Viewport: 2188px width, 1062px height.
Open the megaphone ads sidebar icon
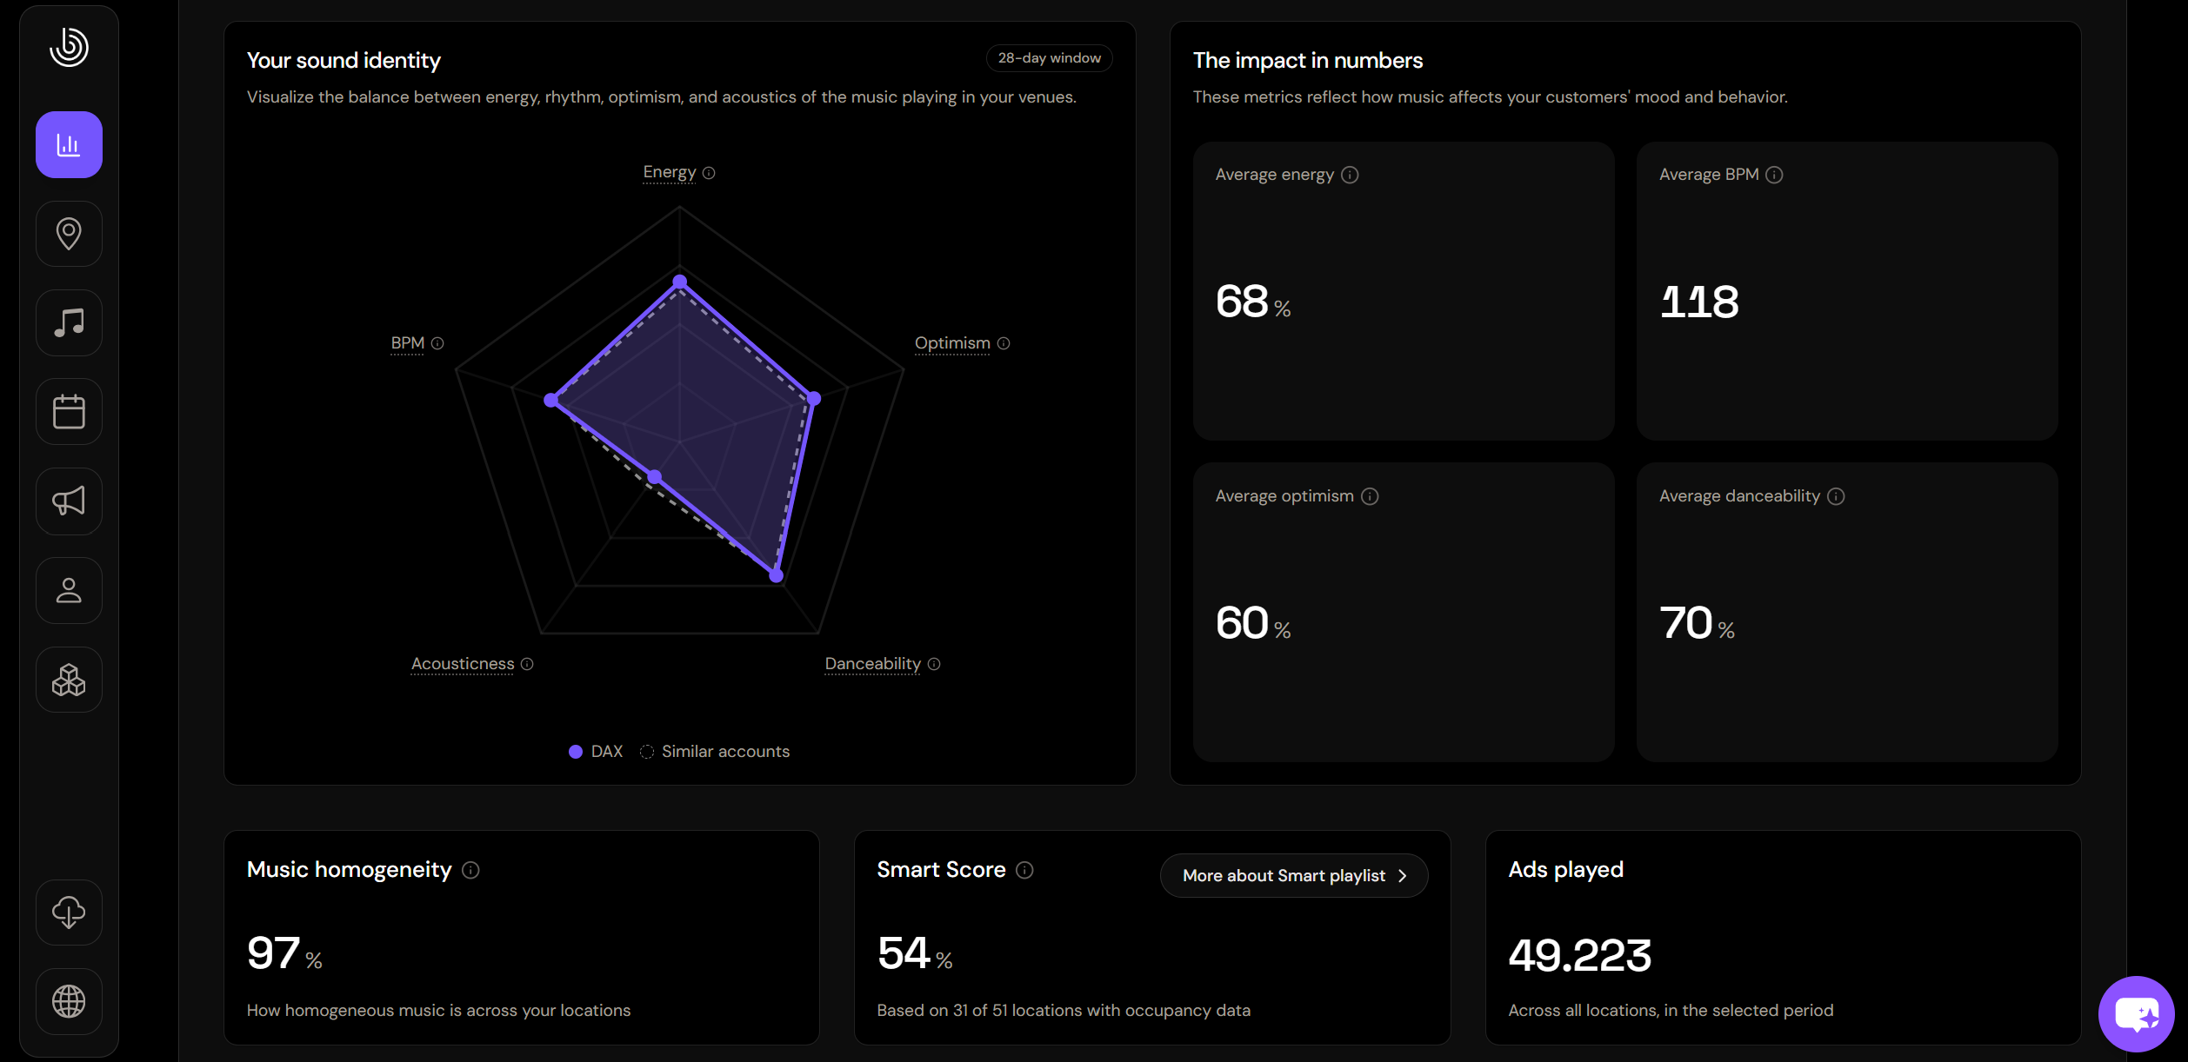(x=69, y=501)
